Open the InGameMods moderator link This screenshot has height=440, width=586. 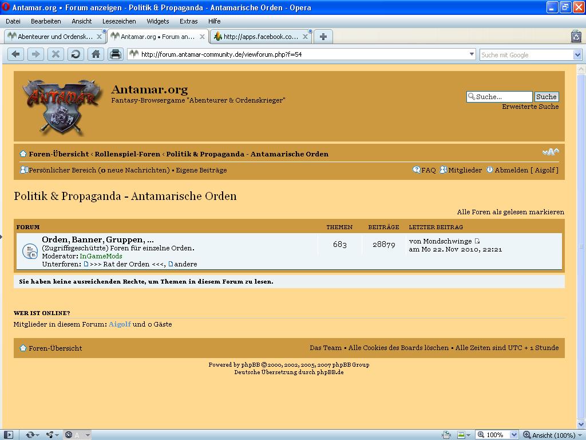click(x=101, y=256)
